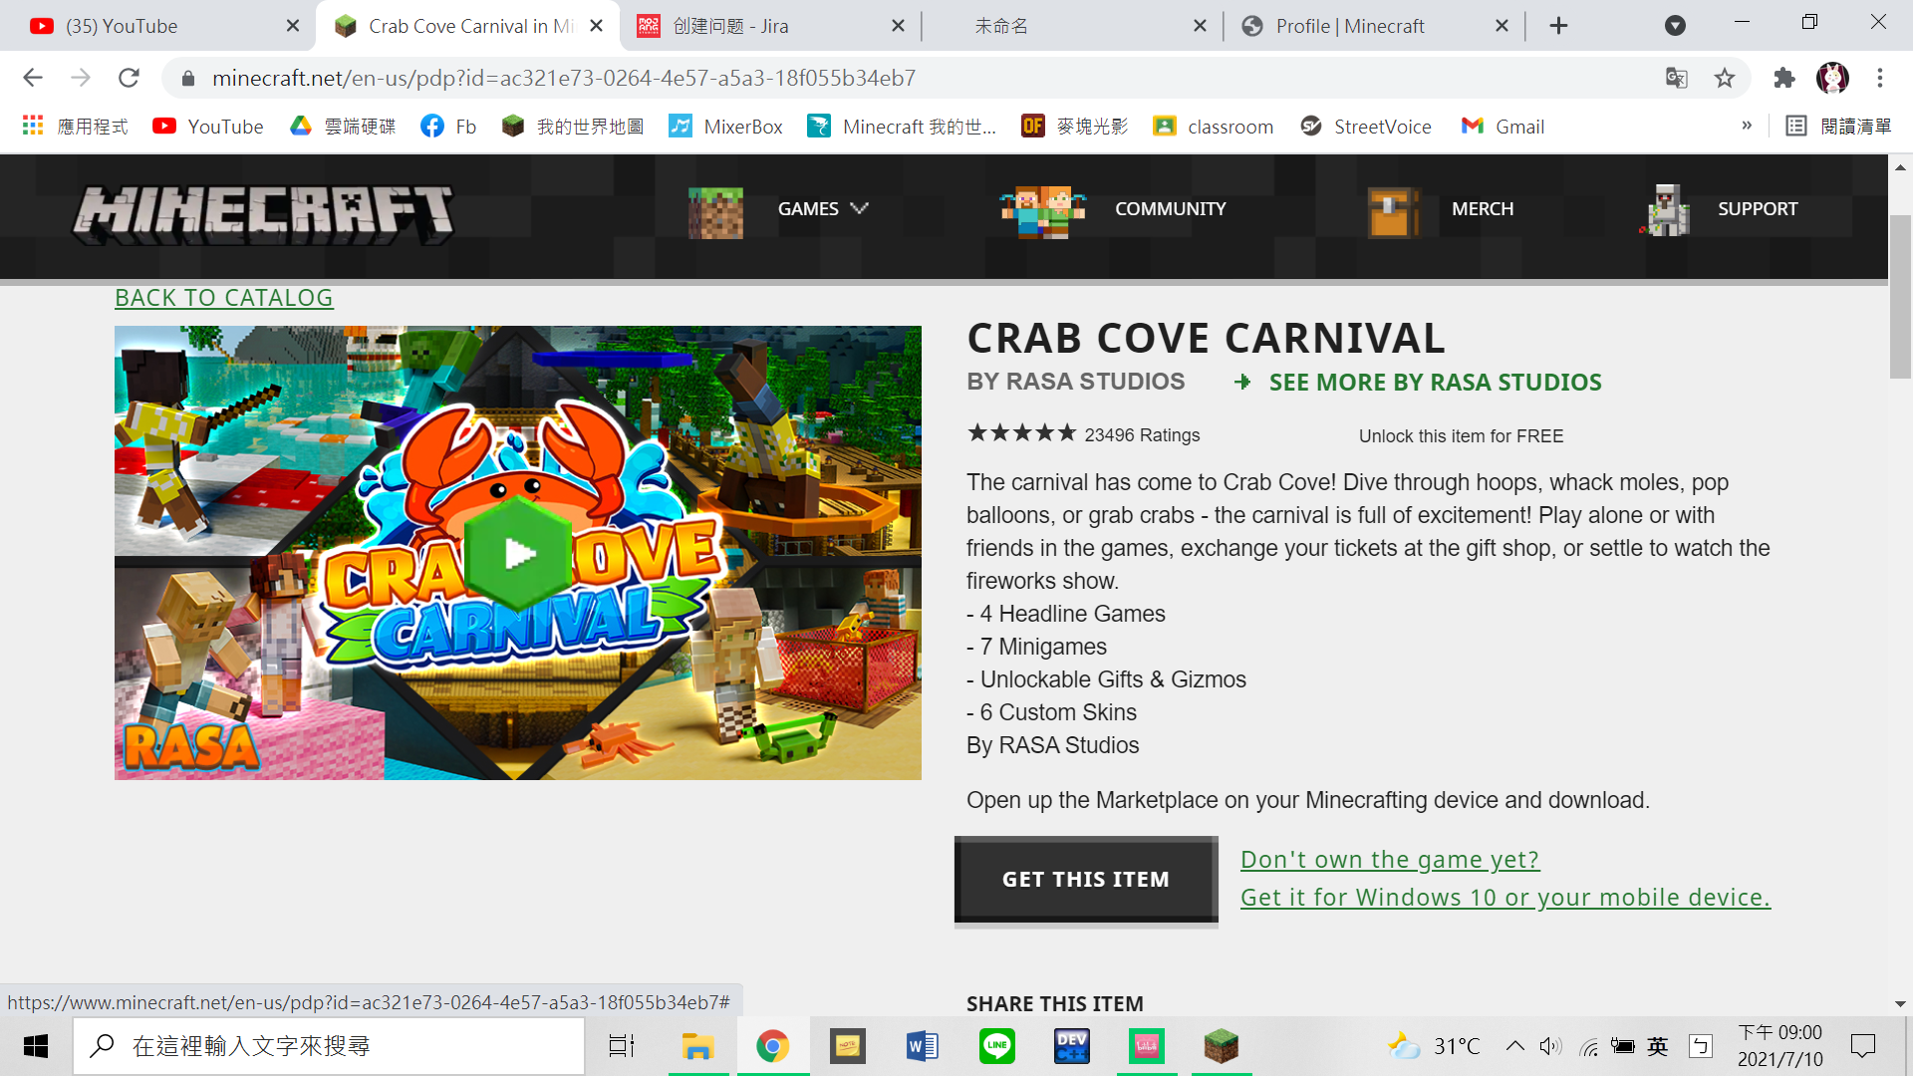Open the LINE app in taskbar

(x=996, y=1046)
